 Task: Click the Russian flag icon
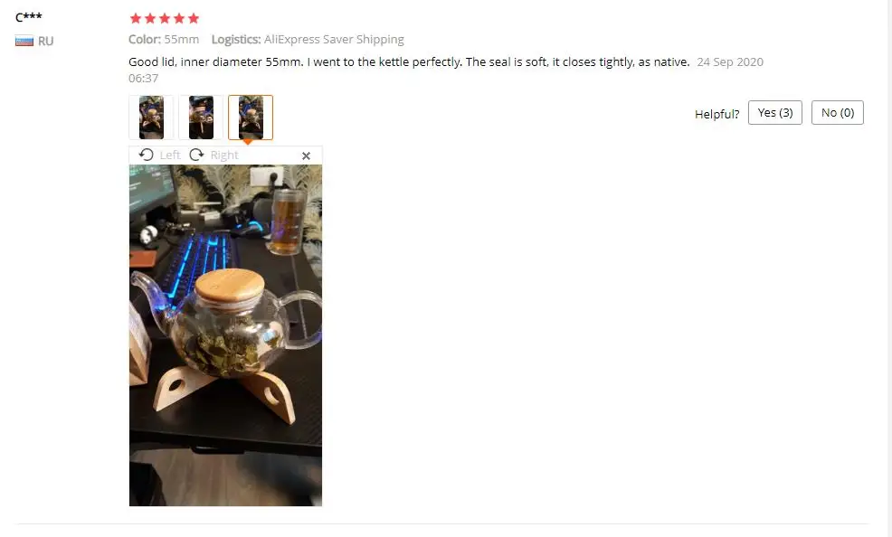pyautogui.click(x=24, y=41)
